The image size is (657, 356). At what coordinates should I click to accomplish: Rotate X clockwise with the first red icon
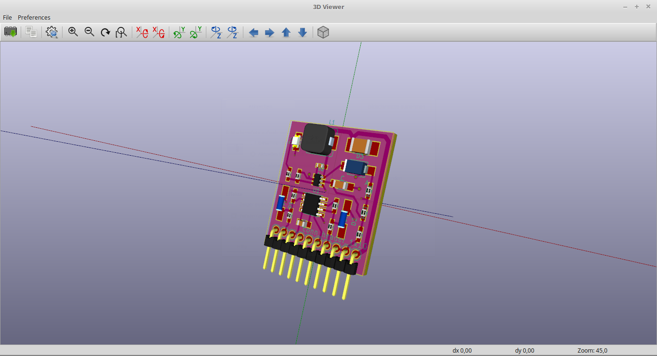(x=142, y=32)
